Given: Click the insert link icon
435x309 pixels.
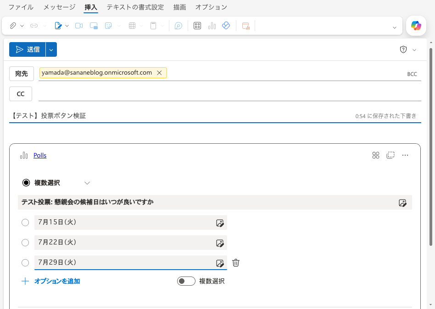Looking at the screenshot, I should coord(34,26).
